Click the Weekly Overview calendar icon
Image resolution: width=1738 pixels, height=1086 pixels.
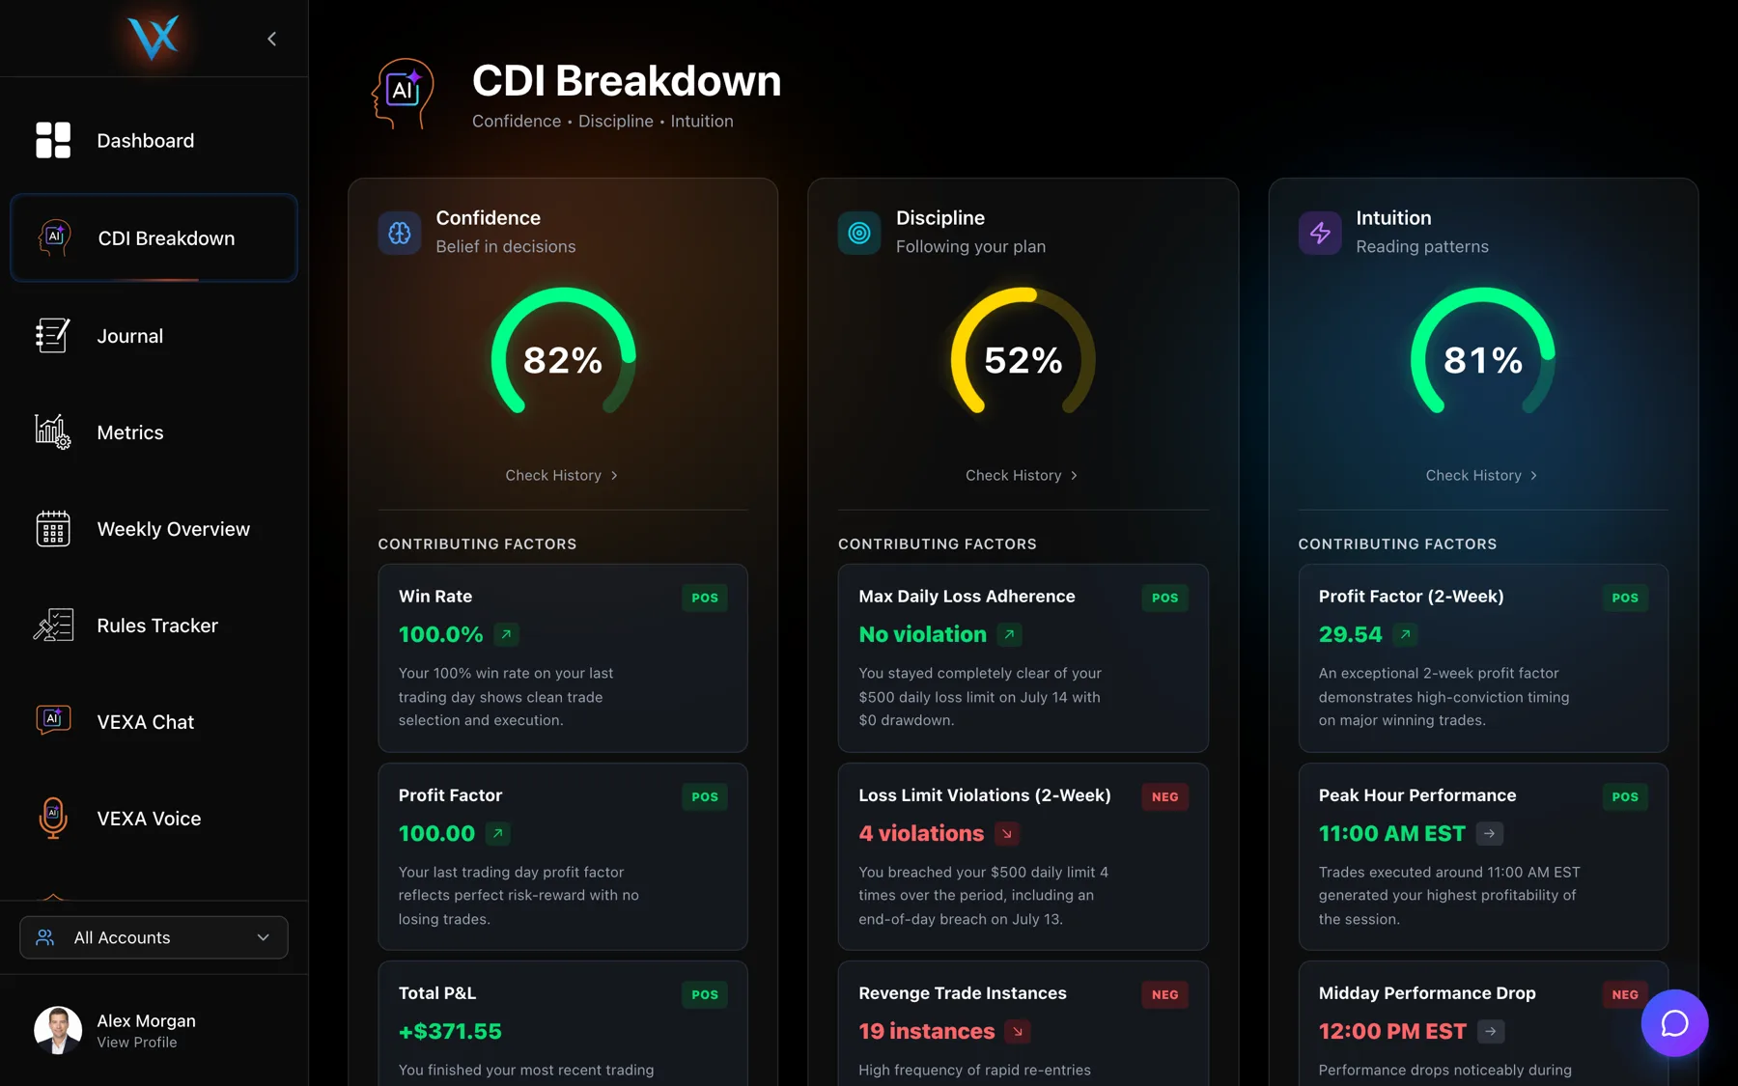click(x=52, y=529)
